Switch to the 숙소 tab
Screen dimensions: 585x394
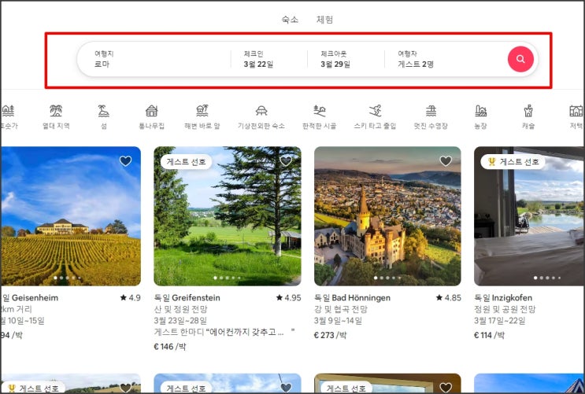pyautogui.click(x=290, y=20)
